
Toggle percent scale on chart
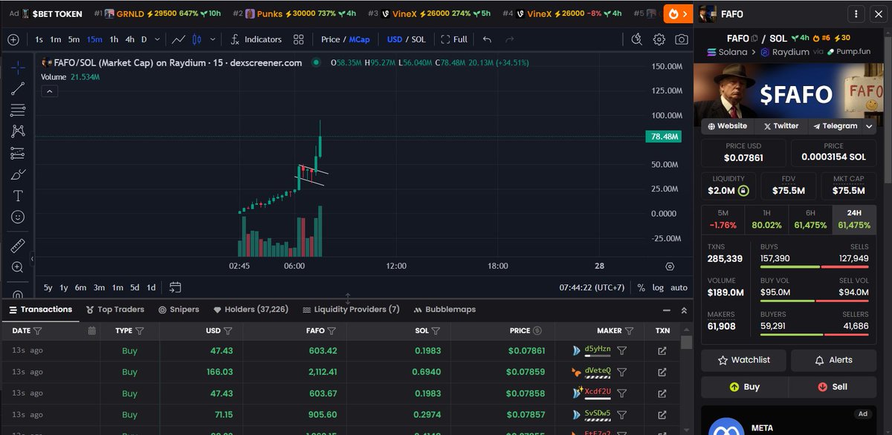(x=641, y=287)
